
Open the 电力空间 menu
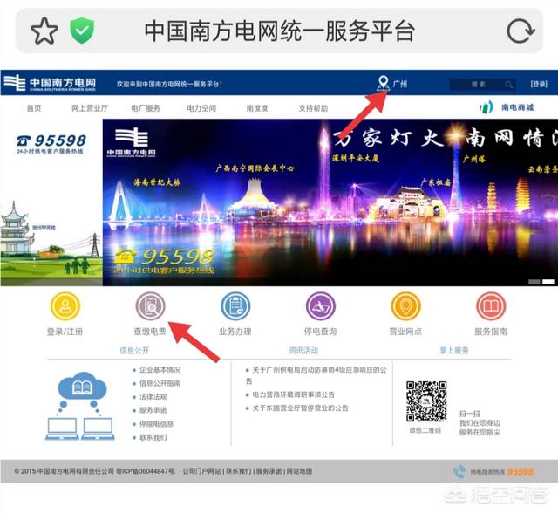tap(201, 108)
